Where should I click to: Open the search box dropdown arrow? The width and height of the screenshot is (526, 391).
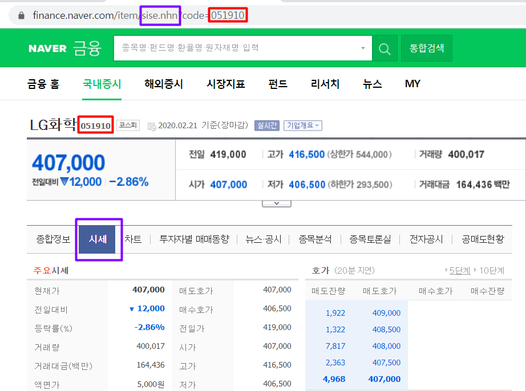coord(363,48)
